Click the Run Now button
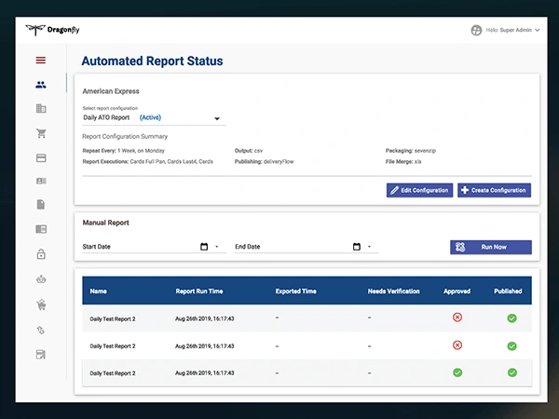Screen dimensions: 559x419 coord(491,248)
